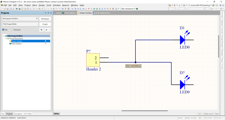The height and width of the screenshot is (120, 225).
Task: Open the Workspace1.DsnWrk dropdown
Action: [37, 19]
